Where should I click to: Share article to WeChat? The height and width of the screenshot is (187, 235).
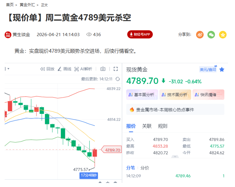point(211,35)
